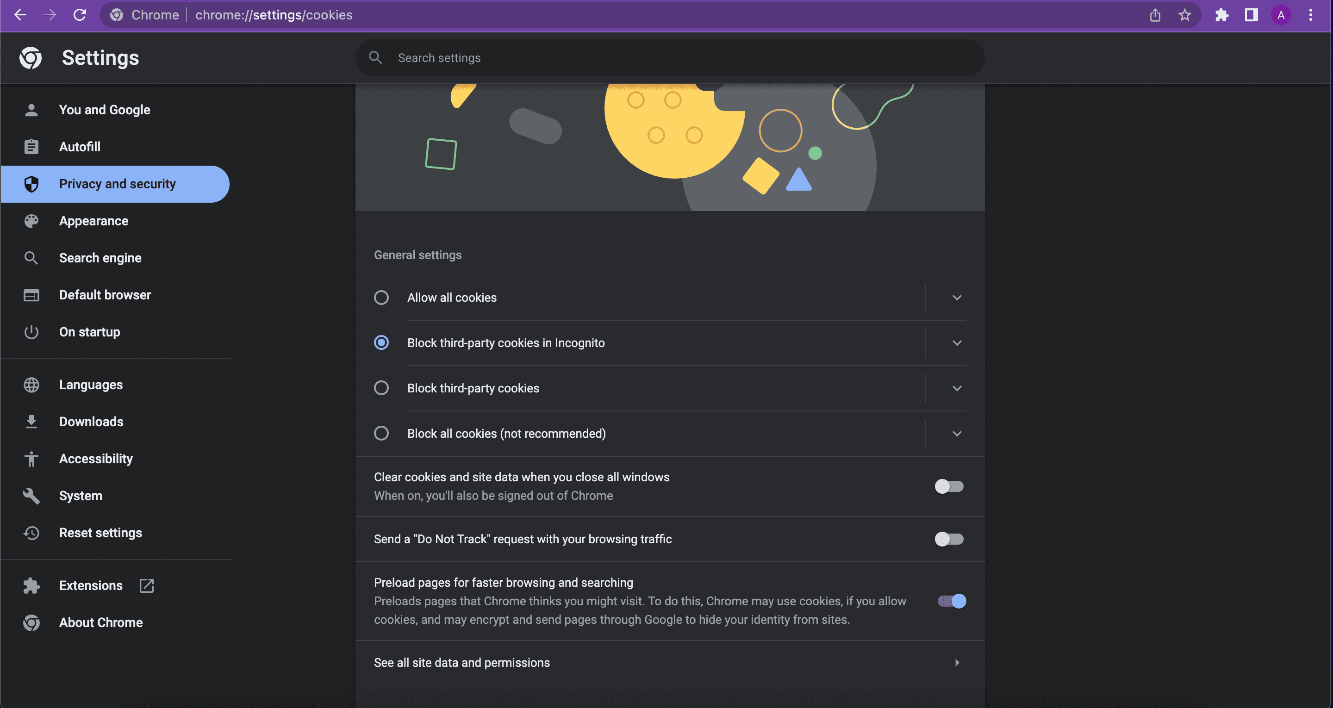Screen dimensions: 1333x708
Task: Open the About Chrome menu item
Action: click(x=100, y=622)
